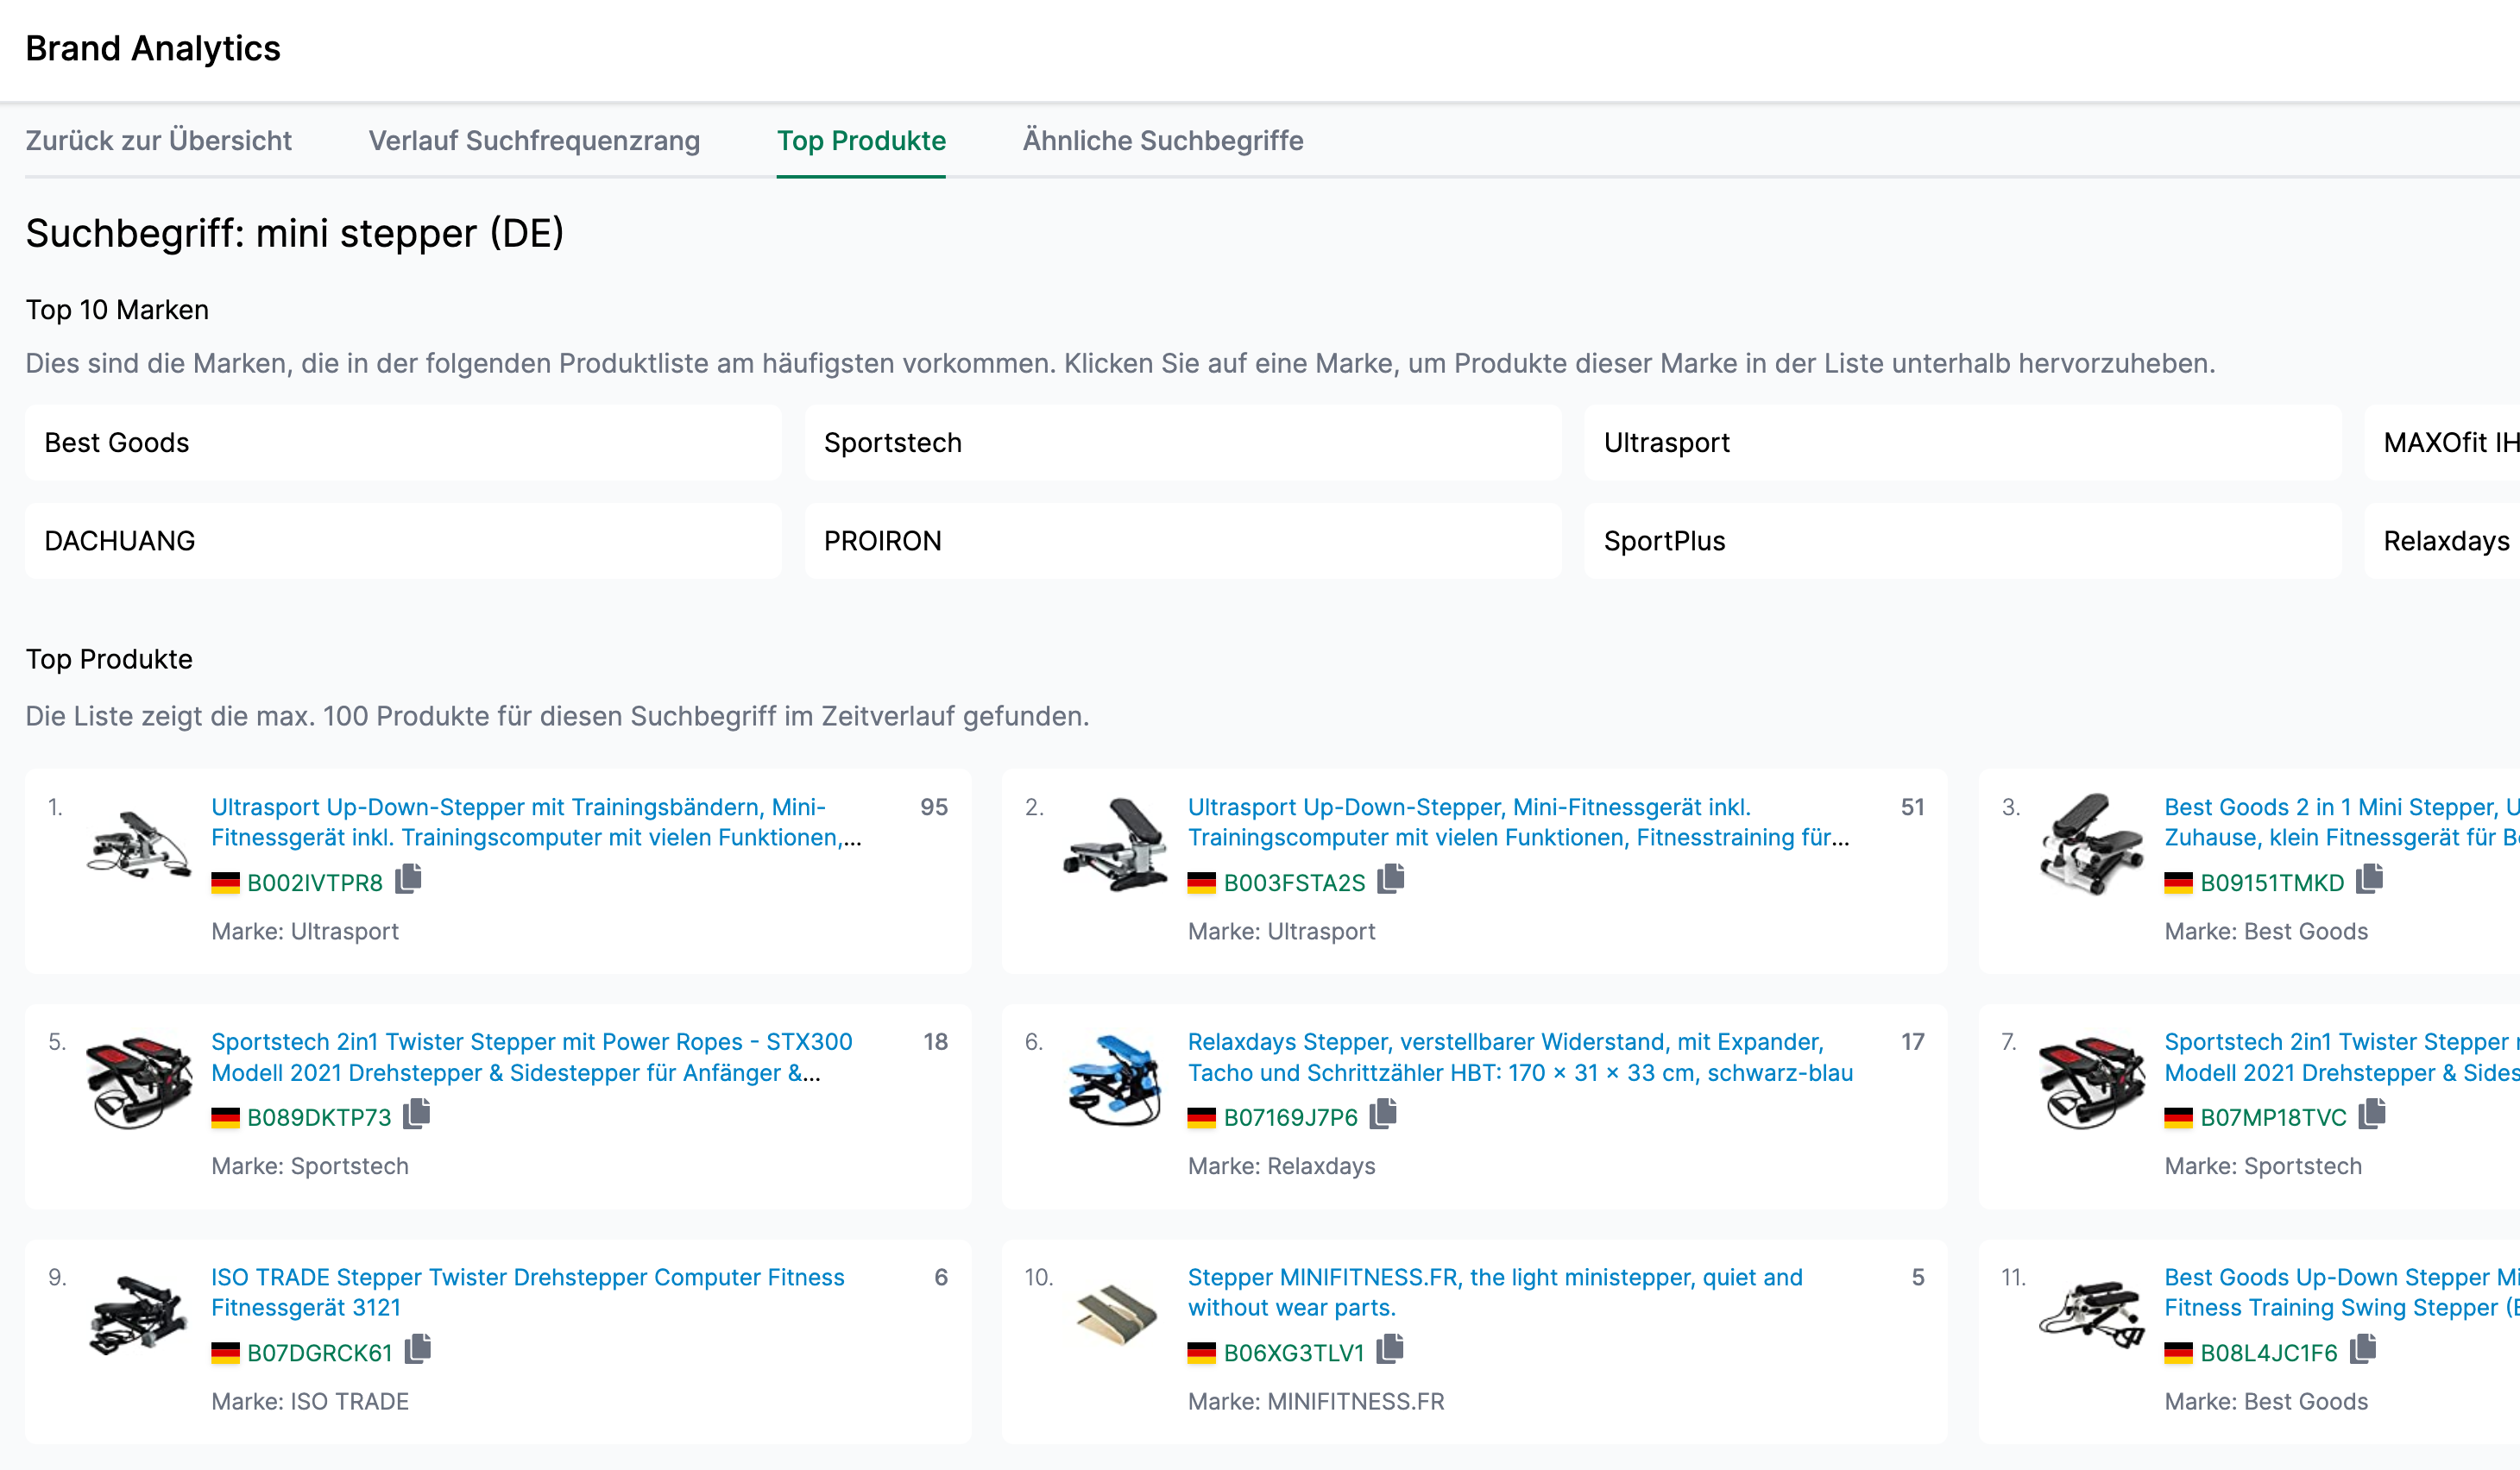Click ASIN B07DGRCK61
Image resolution: width=2520 pixels, height=1470 pixels.
(320, 1354)
